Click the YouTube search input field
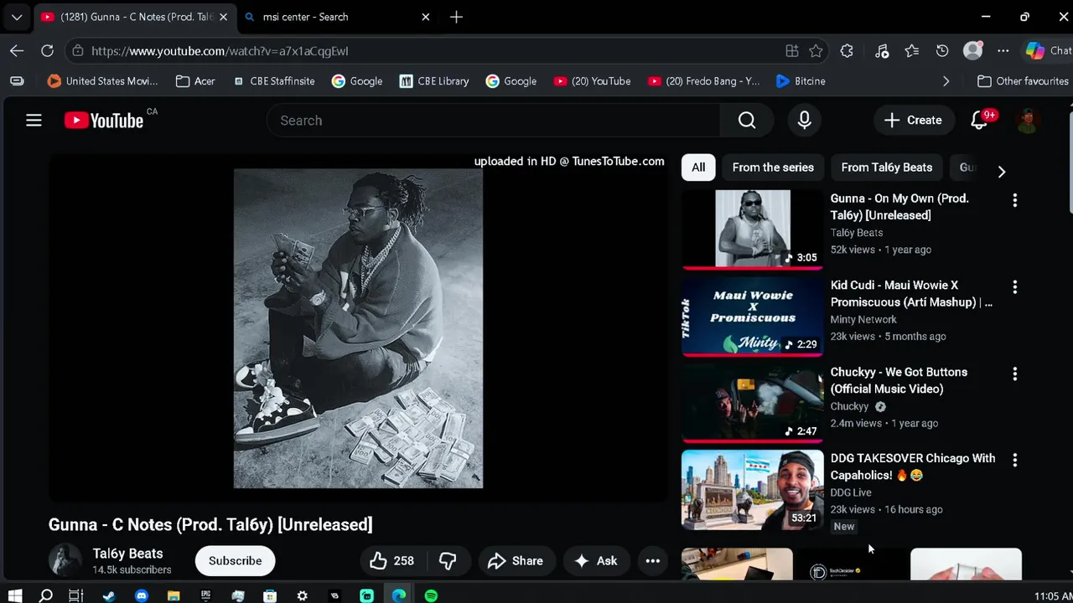Image resolution: width=1073 pixels, height=603 pixels. coord(493,121)
